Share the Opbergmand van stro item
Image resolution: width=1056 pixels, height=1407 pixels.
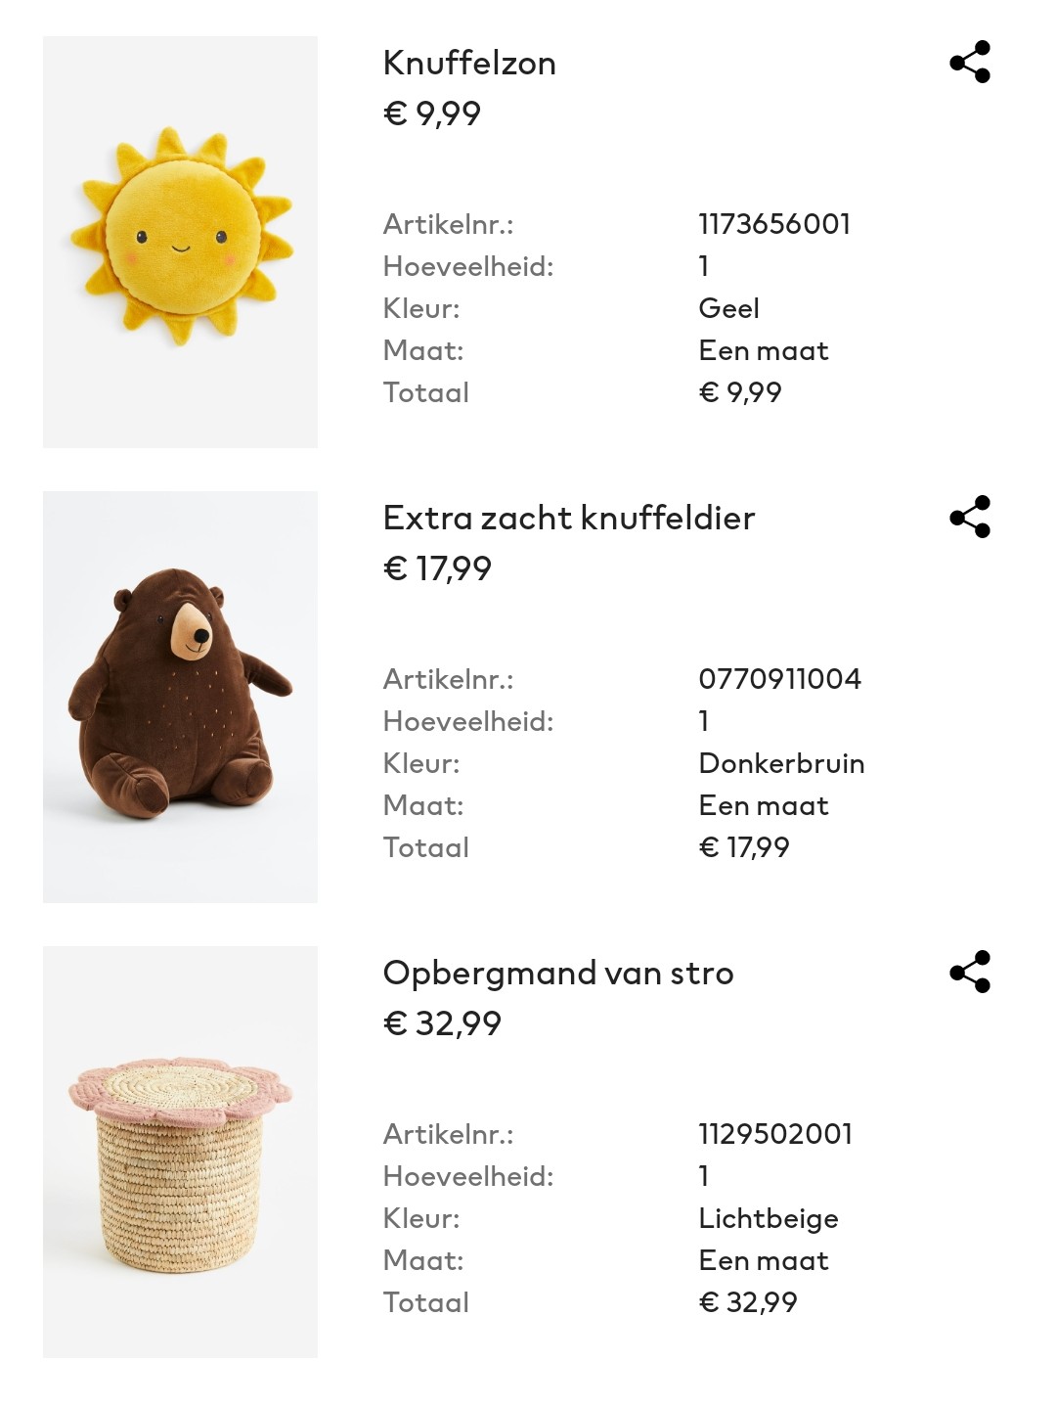click(970, 973)
